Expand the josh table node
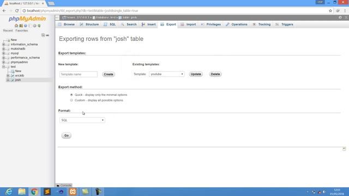The height and width of the screenshot is (196, 349). click(x=8, y=80)
